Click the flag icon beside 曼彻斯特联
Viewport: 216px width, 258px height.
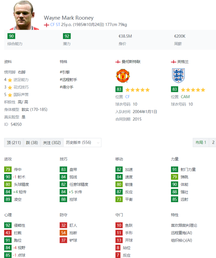point(118,62)
